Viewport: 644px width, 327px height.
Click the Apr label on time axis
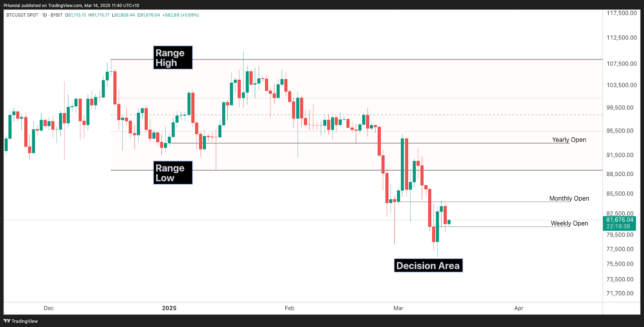point(518,308)
